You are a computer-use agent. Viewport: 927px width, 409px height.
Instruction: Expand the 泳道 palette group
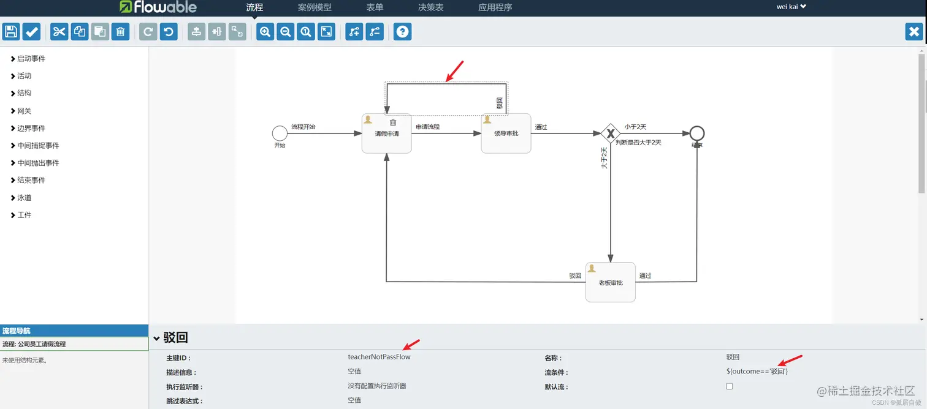(21, 198)
